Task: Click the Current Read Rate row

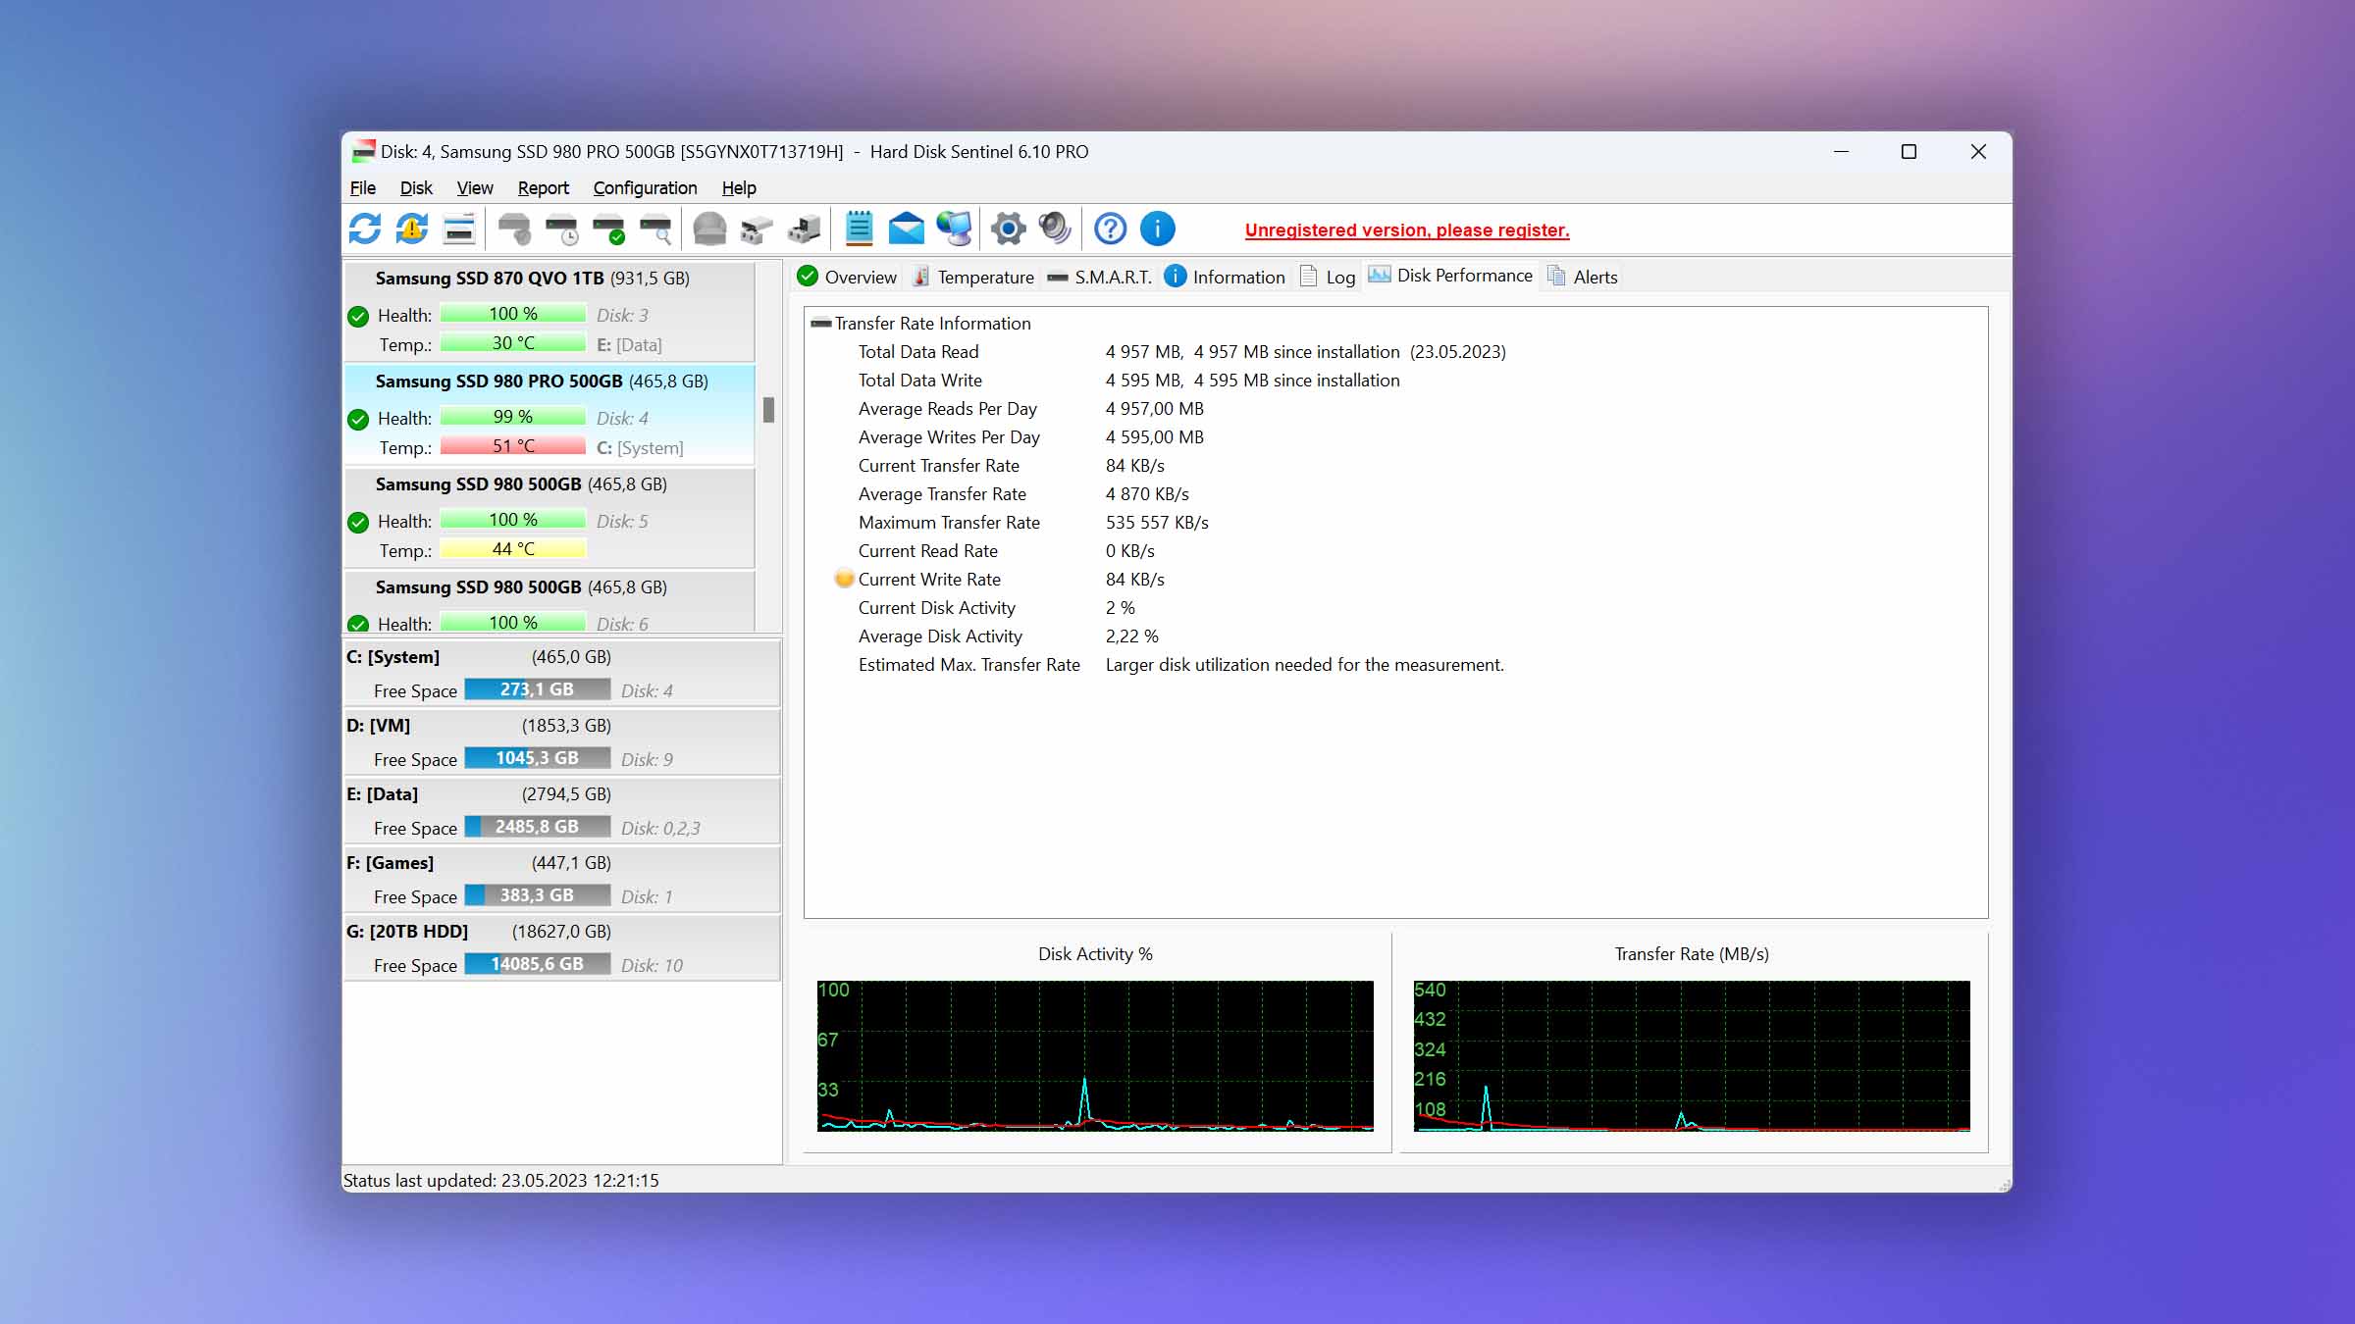Action: [x=1006, y=551]
